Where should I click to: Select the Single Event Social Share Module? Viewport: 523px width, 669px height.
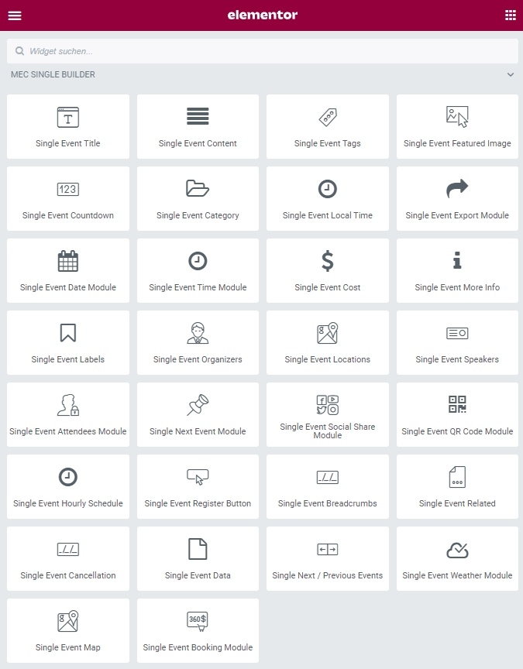[327, 415]
